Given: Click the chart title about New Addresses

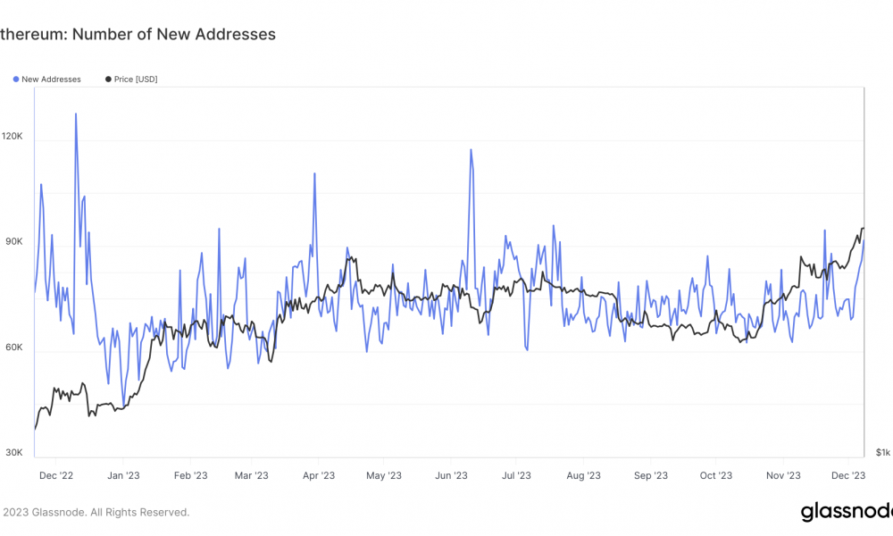Looking at the screenshot, I should coord(138,34).
